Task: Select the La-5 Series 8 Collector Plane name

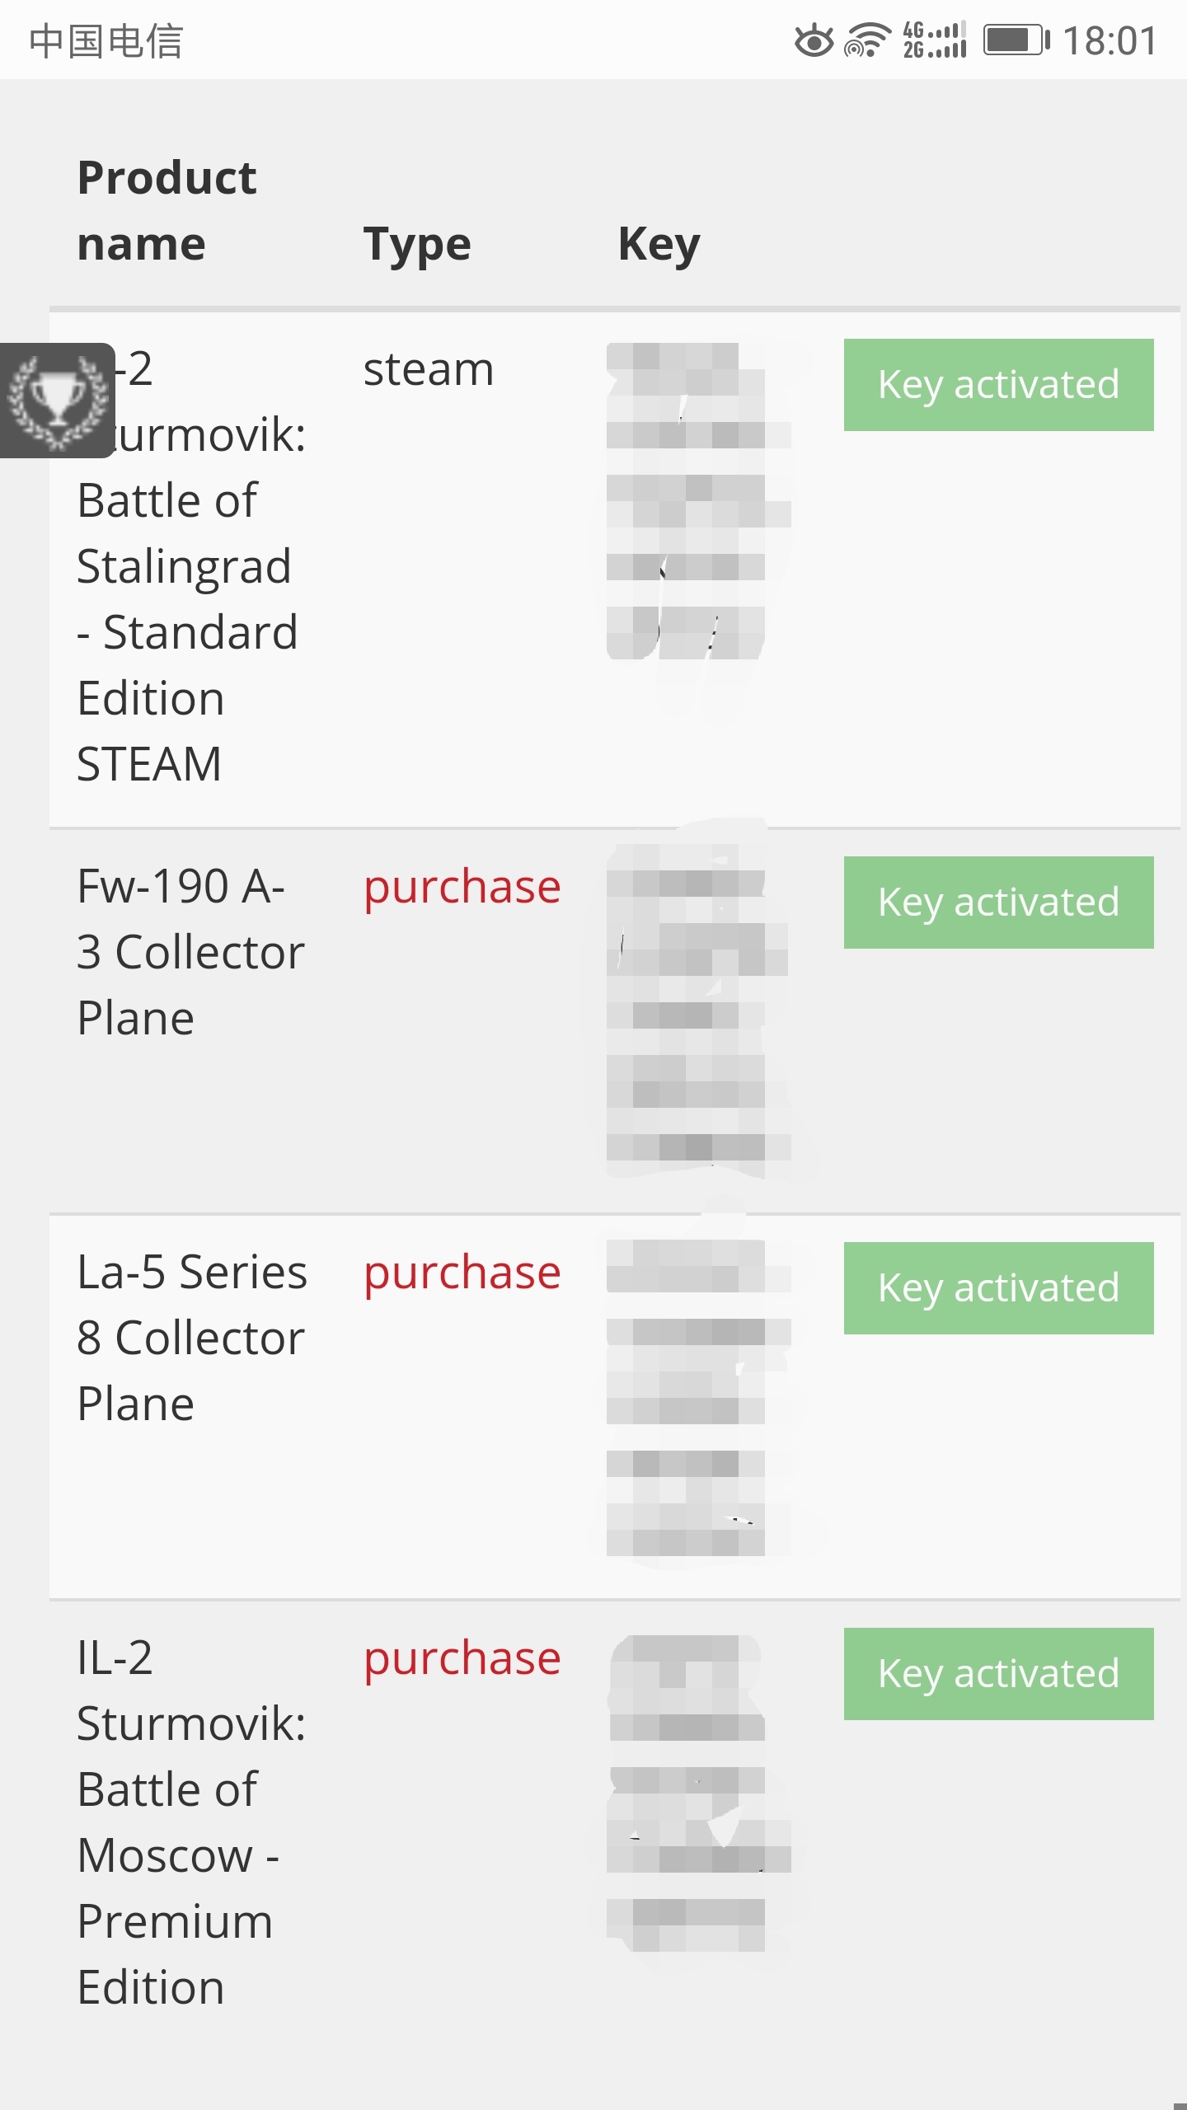Action: pyautogui.click(x=191, y=1338)
